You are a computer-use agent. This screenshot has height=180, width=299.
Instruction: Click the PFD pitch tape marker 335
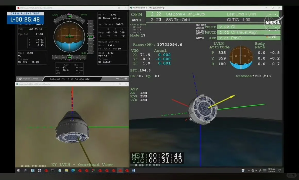(x=91, y=37)
